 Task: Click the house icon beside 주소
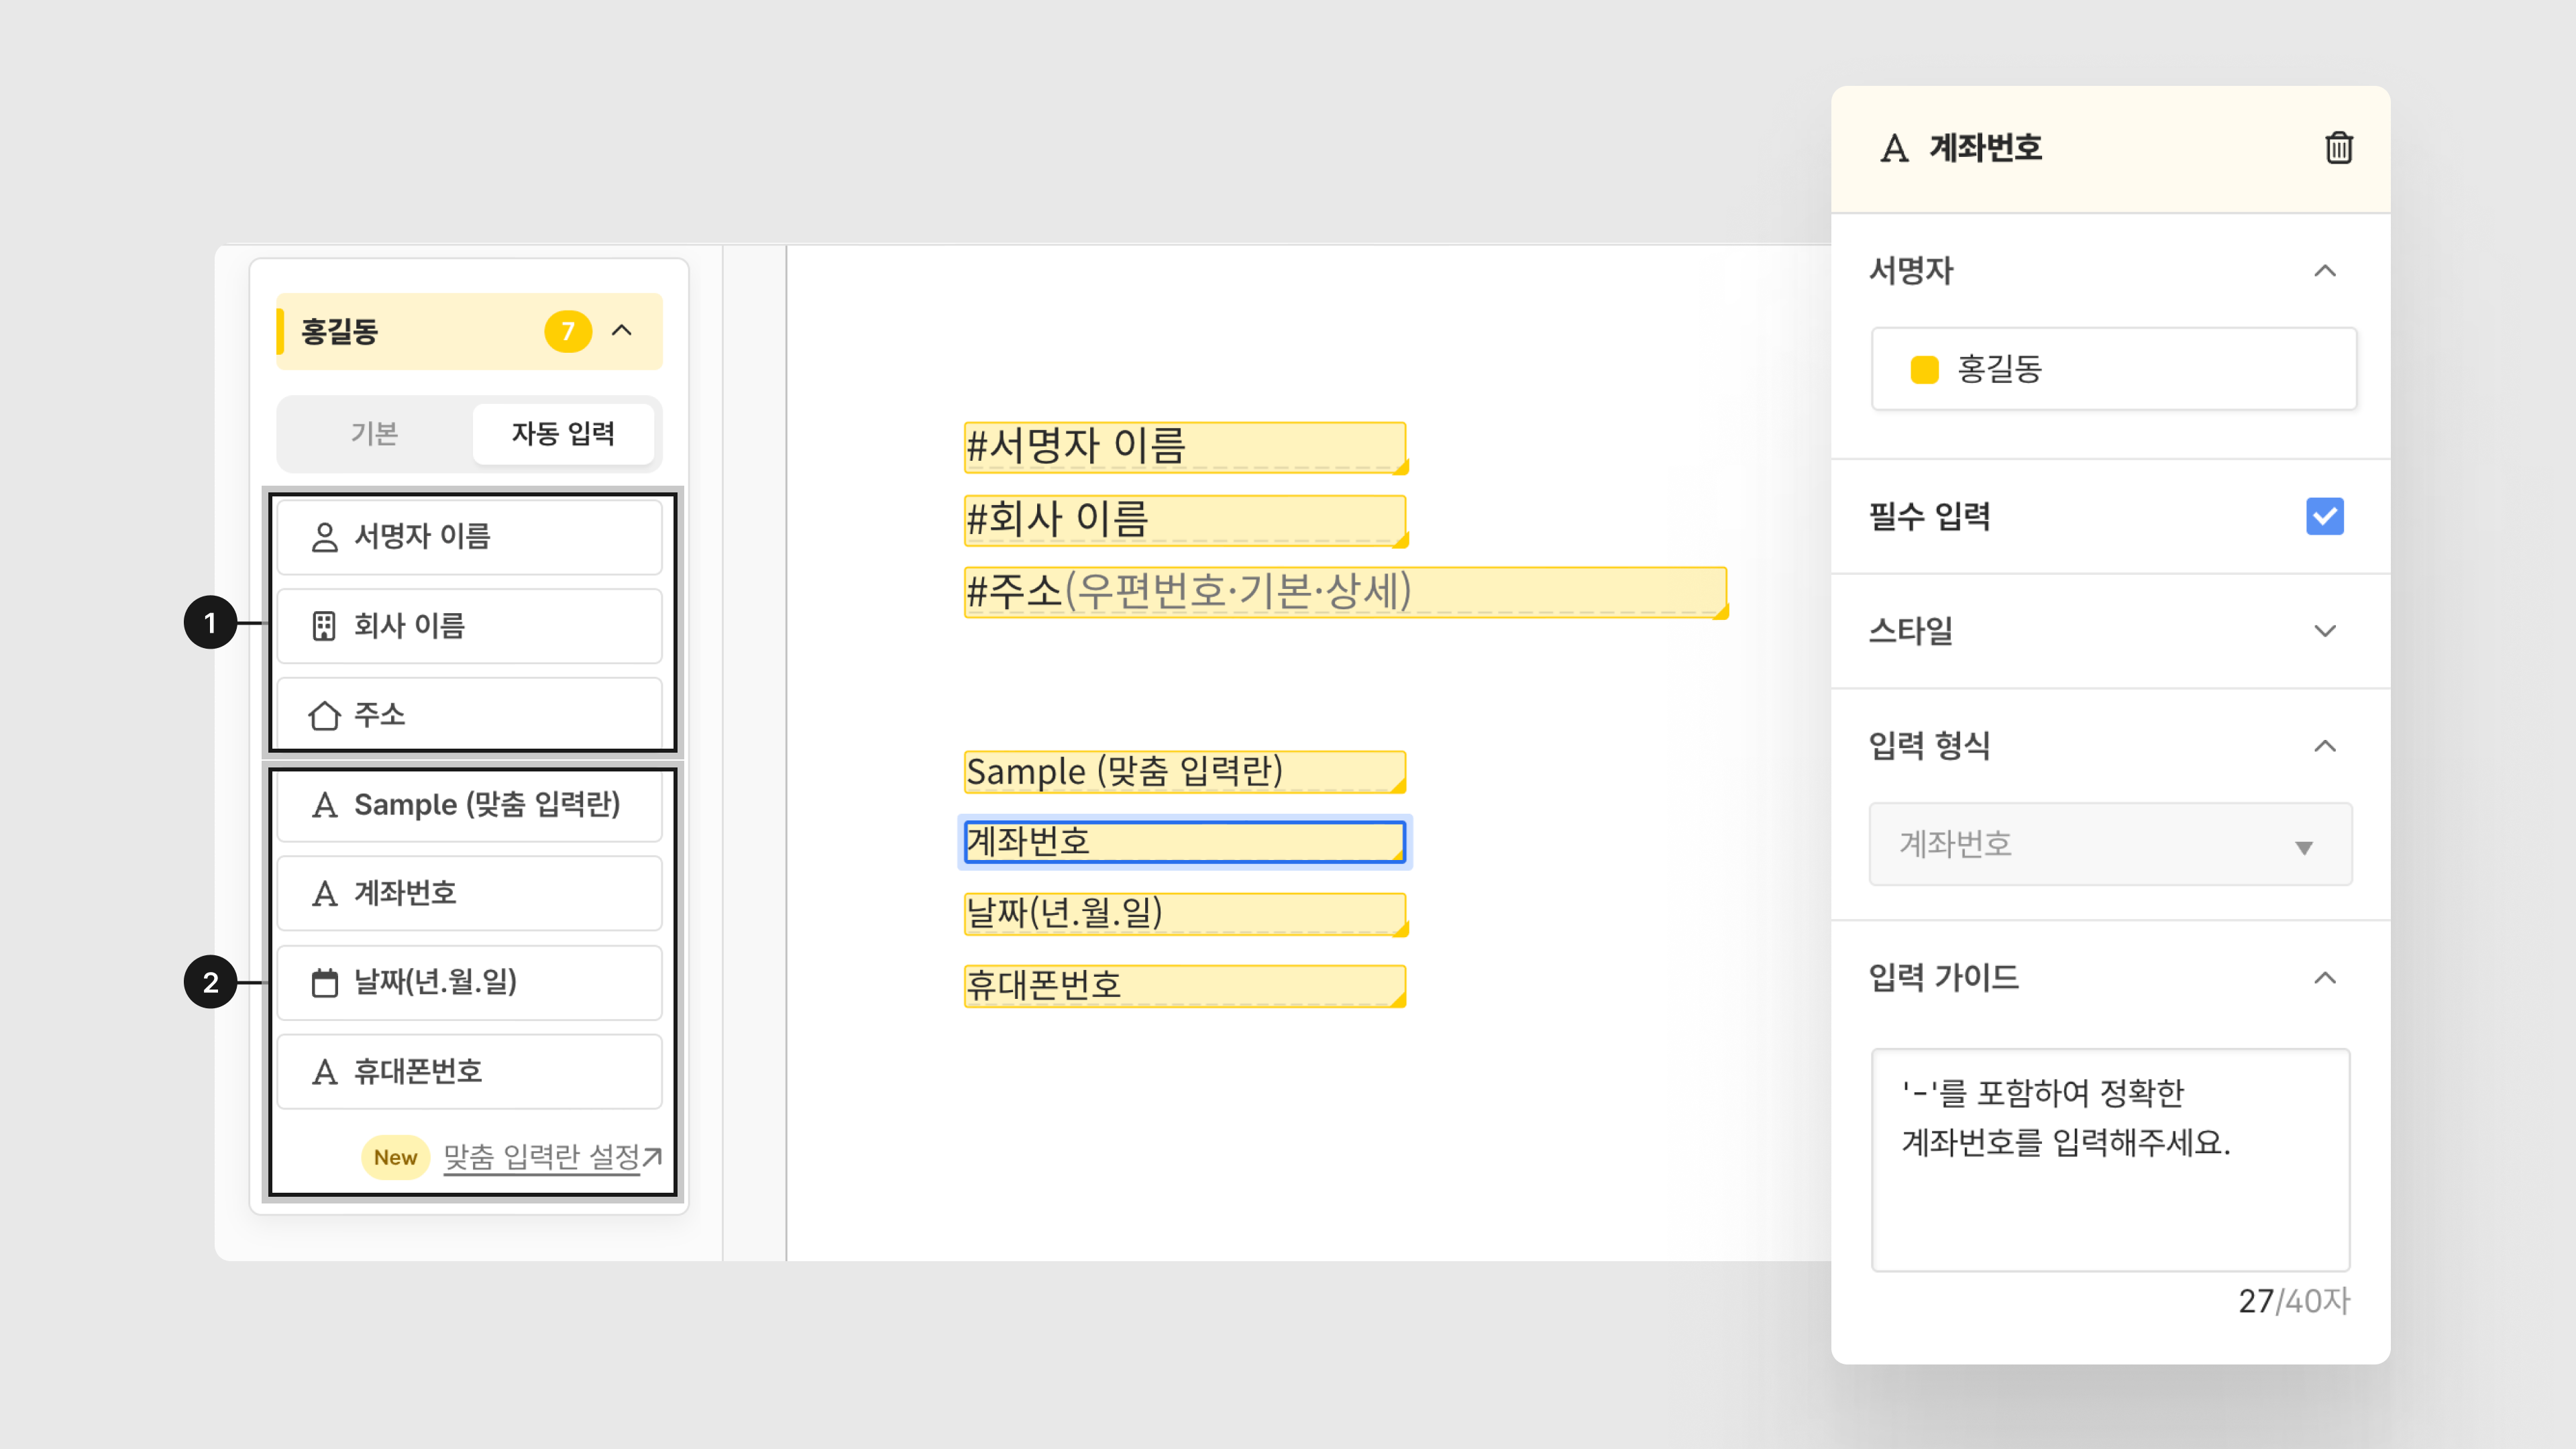(324, 715)
